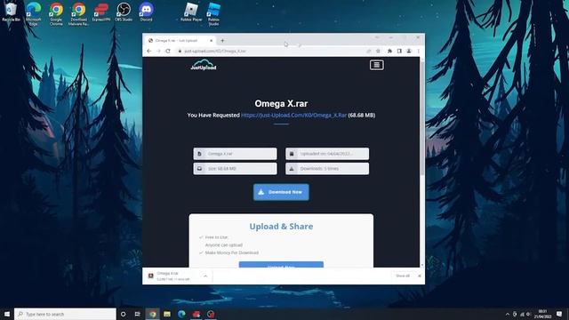569x320 pixels.
Task: Open the Roblox Studio desktop shortcut
Action: point(213,13)
